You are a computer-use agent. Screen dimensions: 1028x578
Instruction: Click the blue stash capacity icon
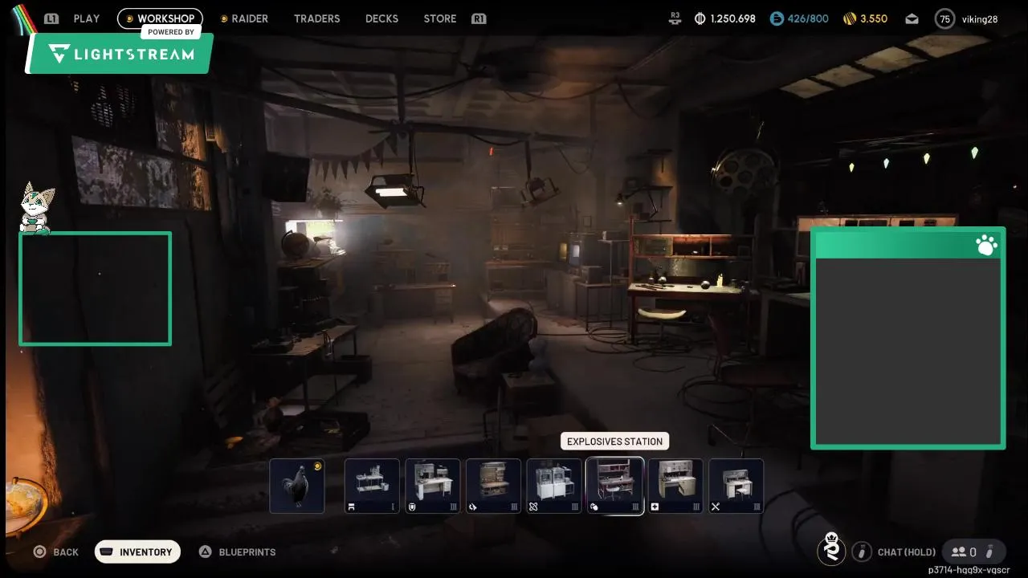tap(776, 18)
